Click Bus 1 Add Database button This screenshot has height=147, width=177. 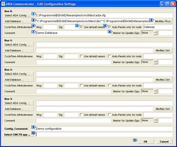pyautogui.click(x=19, y=50)
